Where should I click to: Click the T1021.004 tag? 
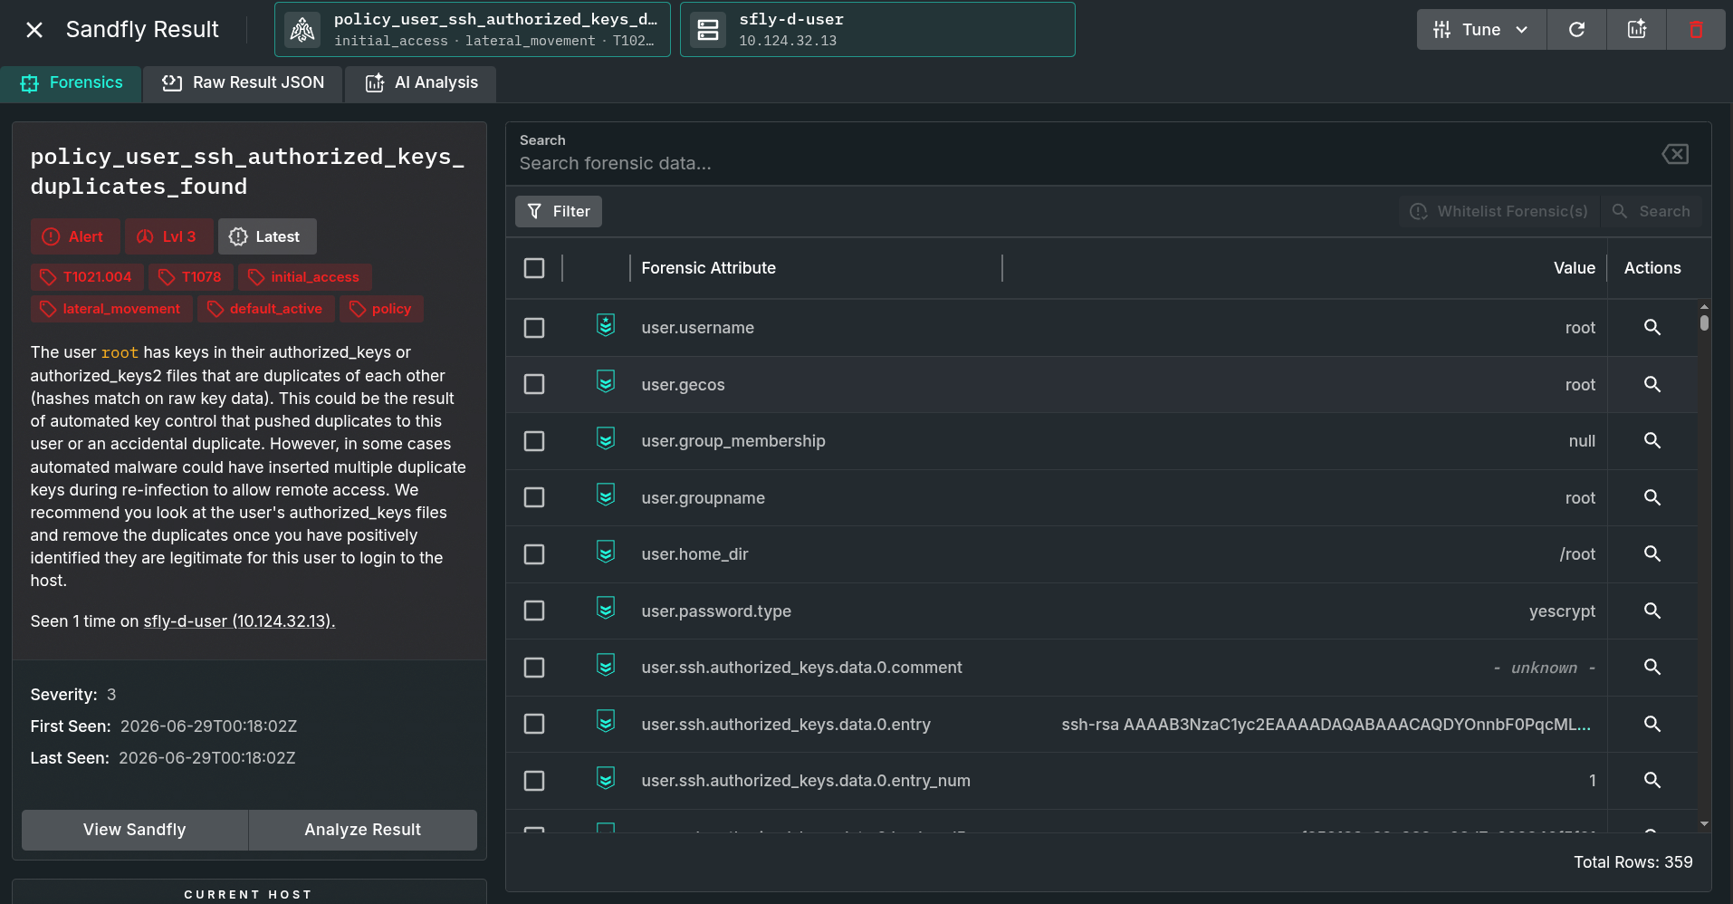tap(87, 277)
